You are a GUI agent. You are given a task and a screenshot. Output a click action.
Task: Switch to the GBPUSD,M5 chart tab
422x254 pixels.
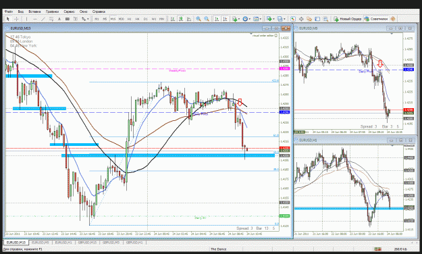[111, 243]
